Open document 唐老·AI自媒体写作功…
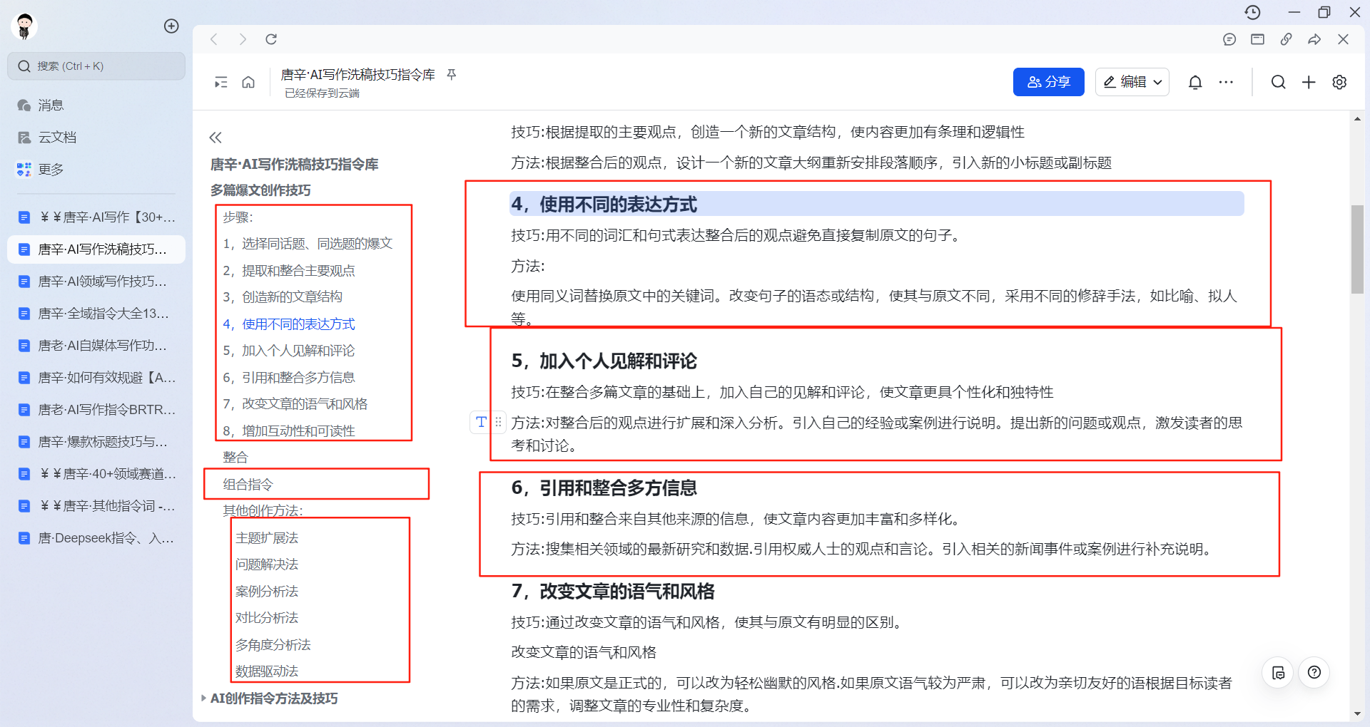The width and height of the screenshot is (1370, 727). tap(96, 346)
